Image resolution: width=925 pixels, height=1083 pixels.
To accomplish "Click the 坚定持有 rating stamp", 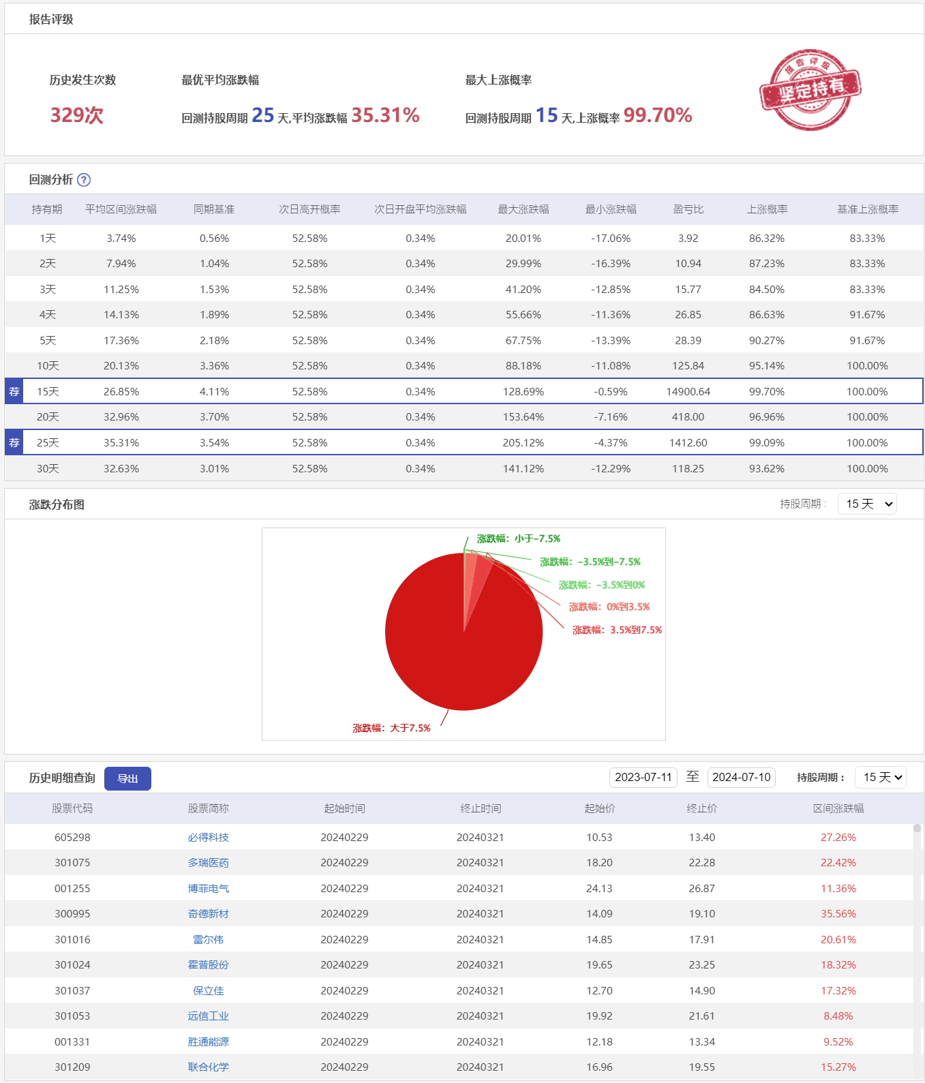I will 810,89.
